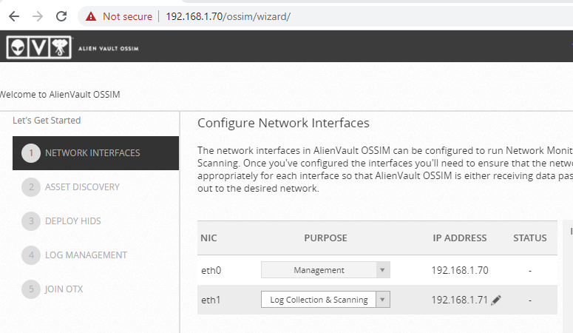
Task: Click the STATUS column header
Action: coord(530,238)
